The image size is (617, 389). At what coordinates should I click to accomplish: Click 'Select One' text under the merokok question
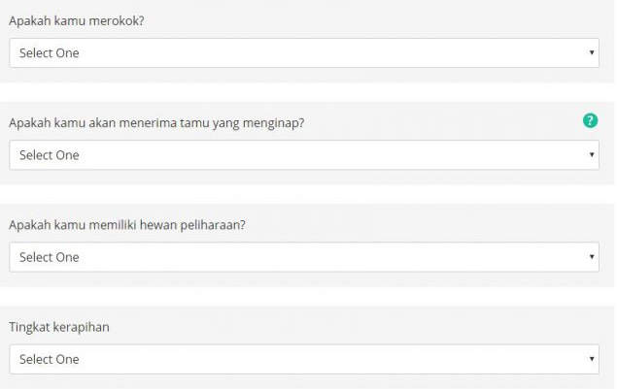tap(50, 53)
